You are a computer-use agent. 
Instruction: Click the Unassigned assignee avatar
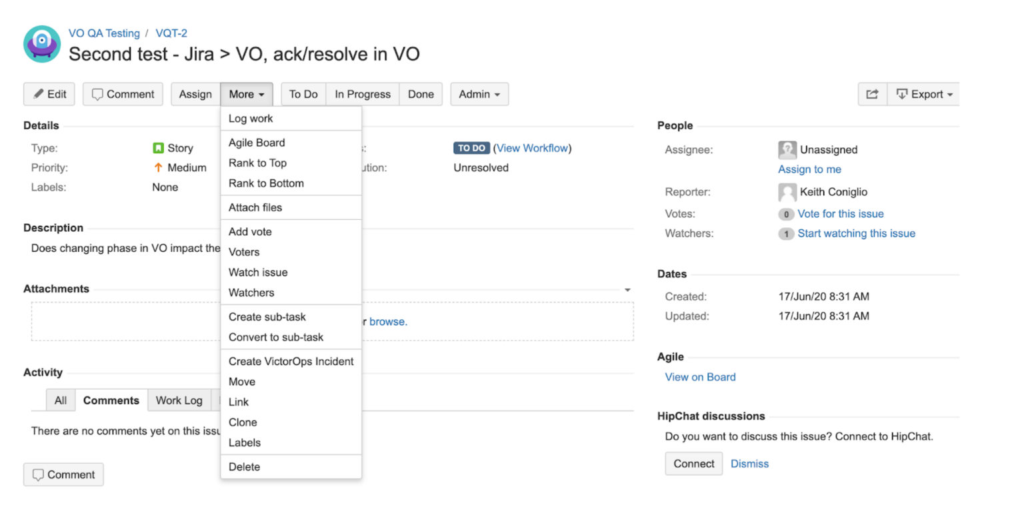(x=787, y=150)
